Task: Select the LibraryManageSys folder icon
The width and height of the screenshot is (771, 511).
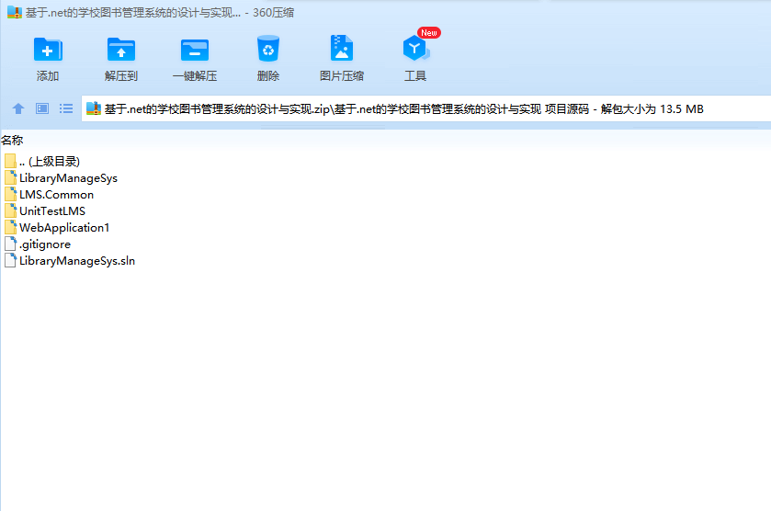Action: click(x=10, y=177)
